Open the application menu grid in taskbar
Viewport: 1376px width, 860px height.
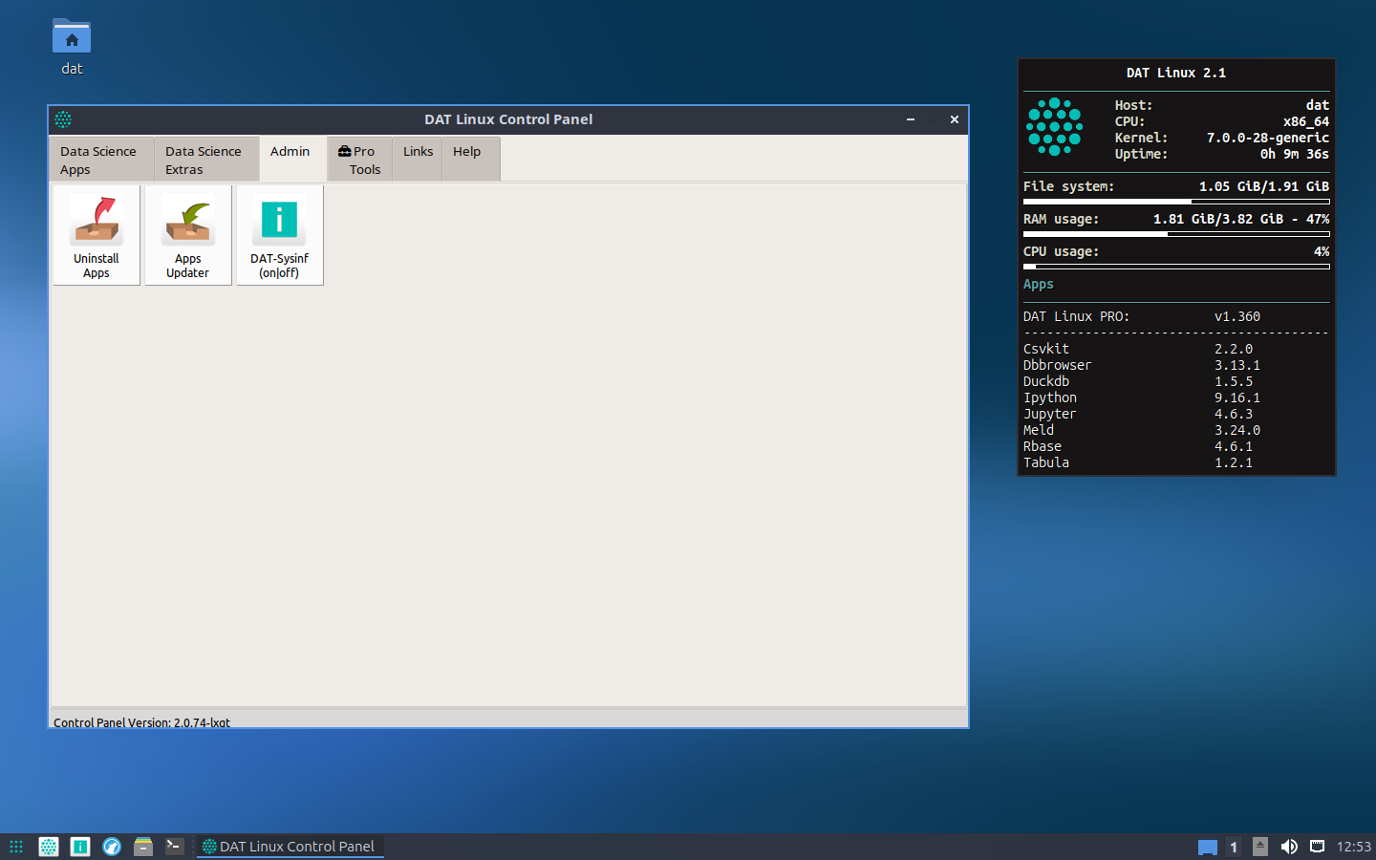[x=16, y=847]
